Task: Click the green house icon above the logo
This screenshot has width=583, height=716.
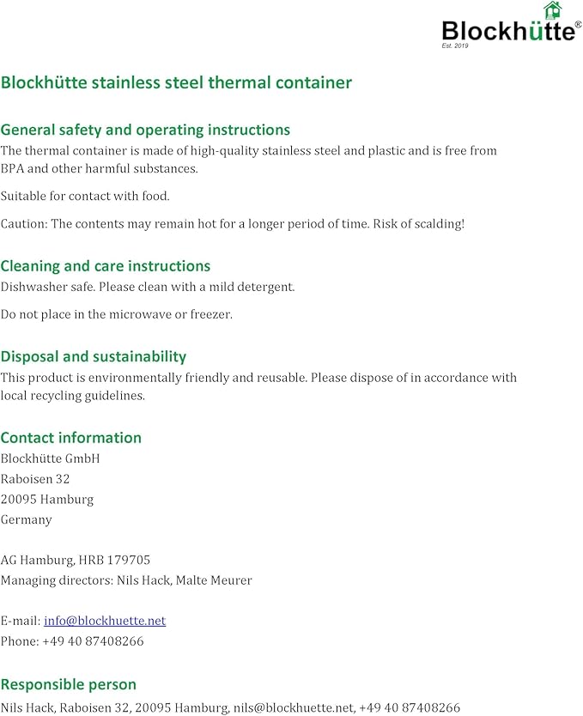Action: (552, 10)
